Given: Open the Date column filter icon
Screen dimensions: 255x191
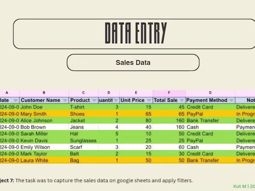Looking at the screenshot, I should (x=15, y=100).
